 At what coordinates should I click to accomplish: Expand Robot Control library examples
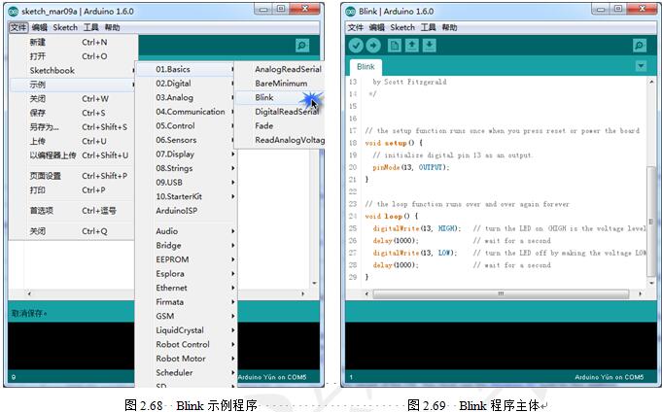(186, 344)
